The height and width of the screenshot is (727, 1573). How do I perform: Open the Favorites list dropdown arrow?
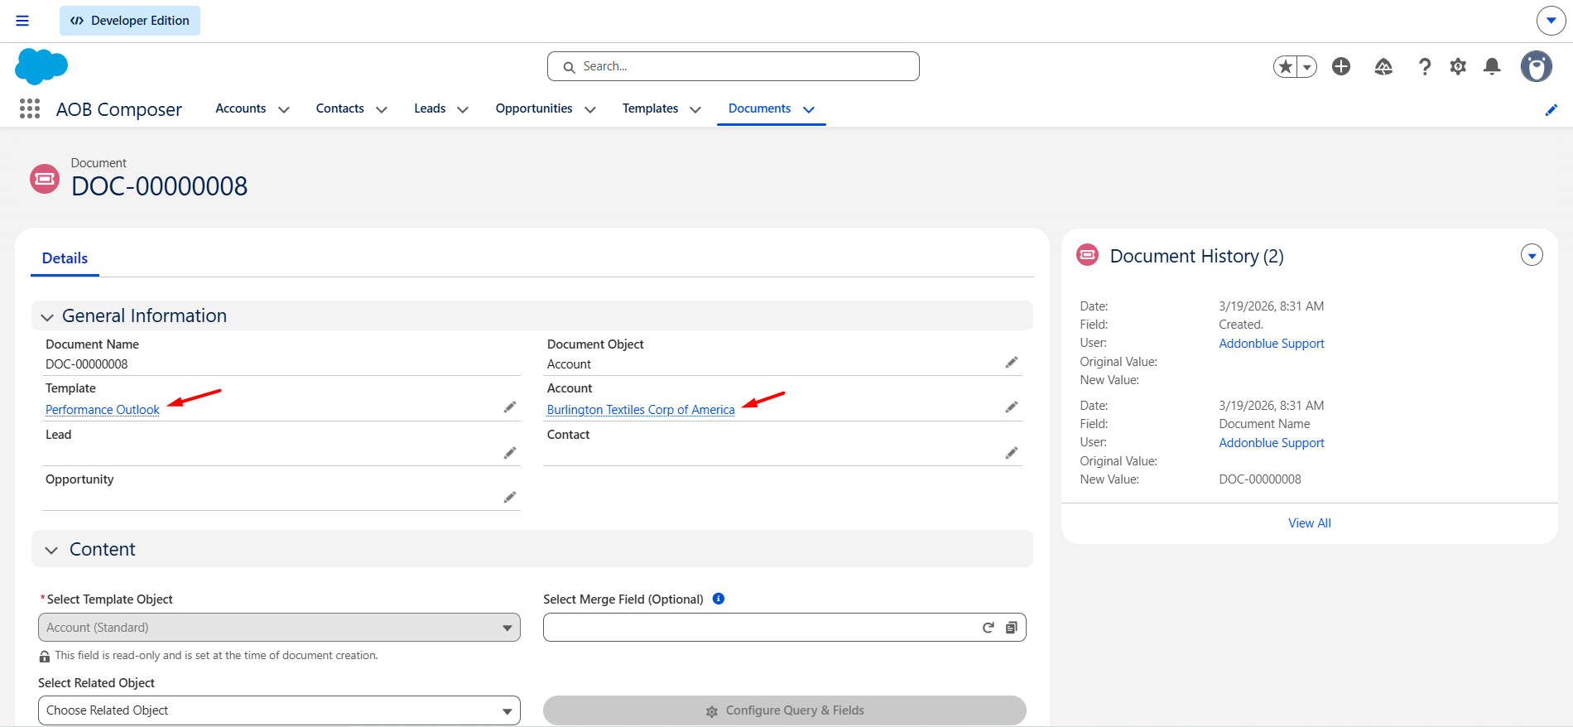[1307, 66]
